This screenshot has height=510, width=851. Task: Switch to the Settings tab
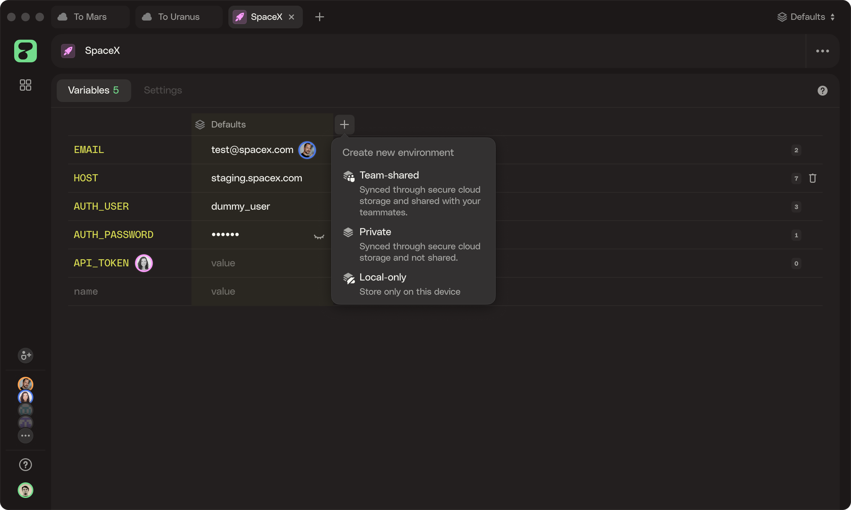pos(163,90)
